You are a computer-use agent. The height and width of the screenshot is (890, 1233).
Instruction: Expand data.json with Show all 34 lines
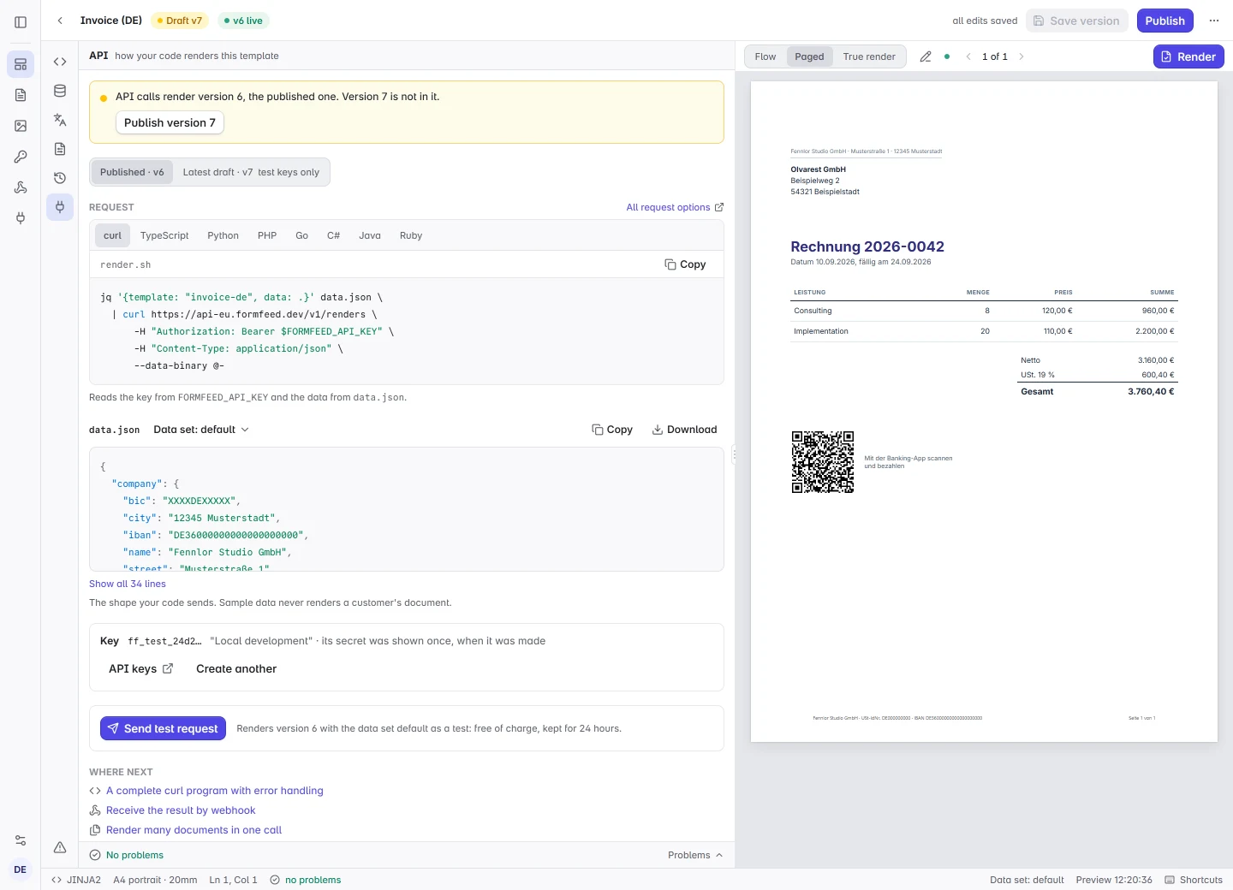coord(128,584)
